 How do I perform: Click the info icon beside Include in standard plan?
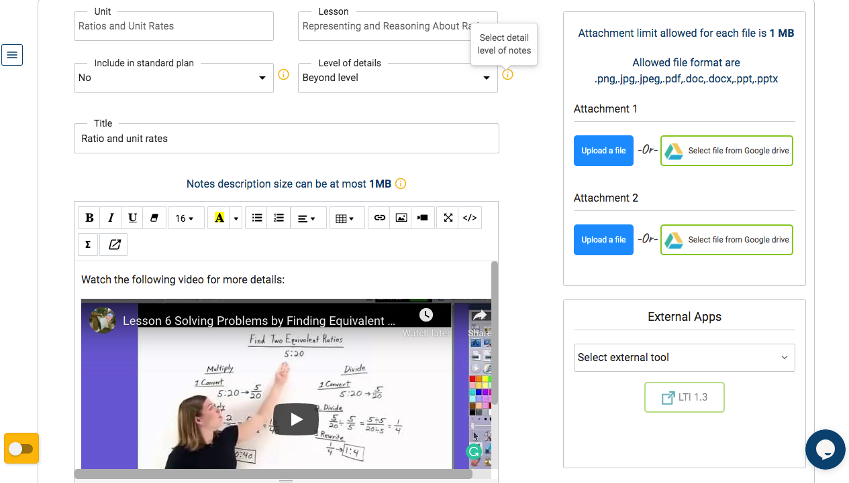pyautogui.click(x=284, y=74)
